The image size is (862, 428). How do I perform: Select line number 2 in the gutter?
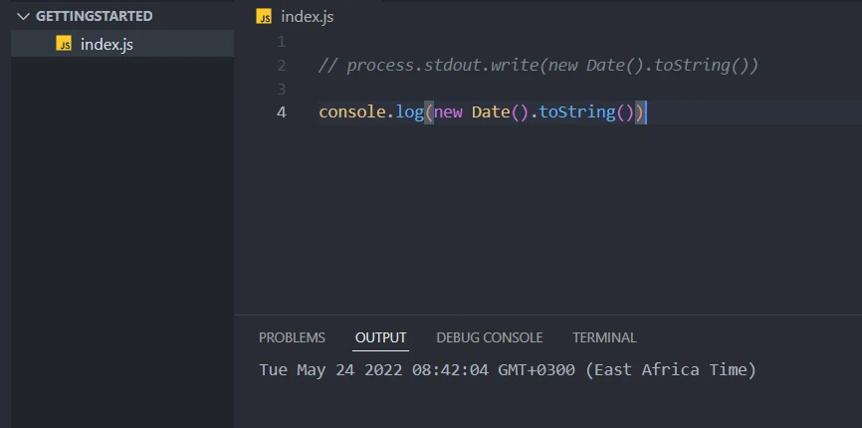point(281,66)
